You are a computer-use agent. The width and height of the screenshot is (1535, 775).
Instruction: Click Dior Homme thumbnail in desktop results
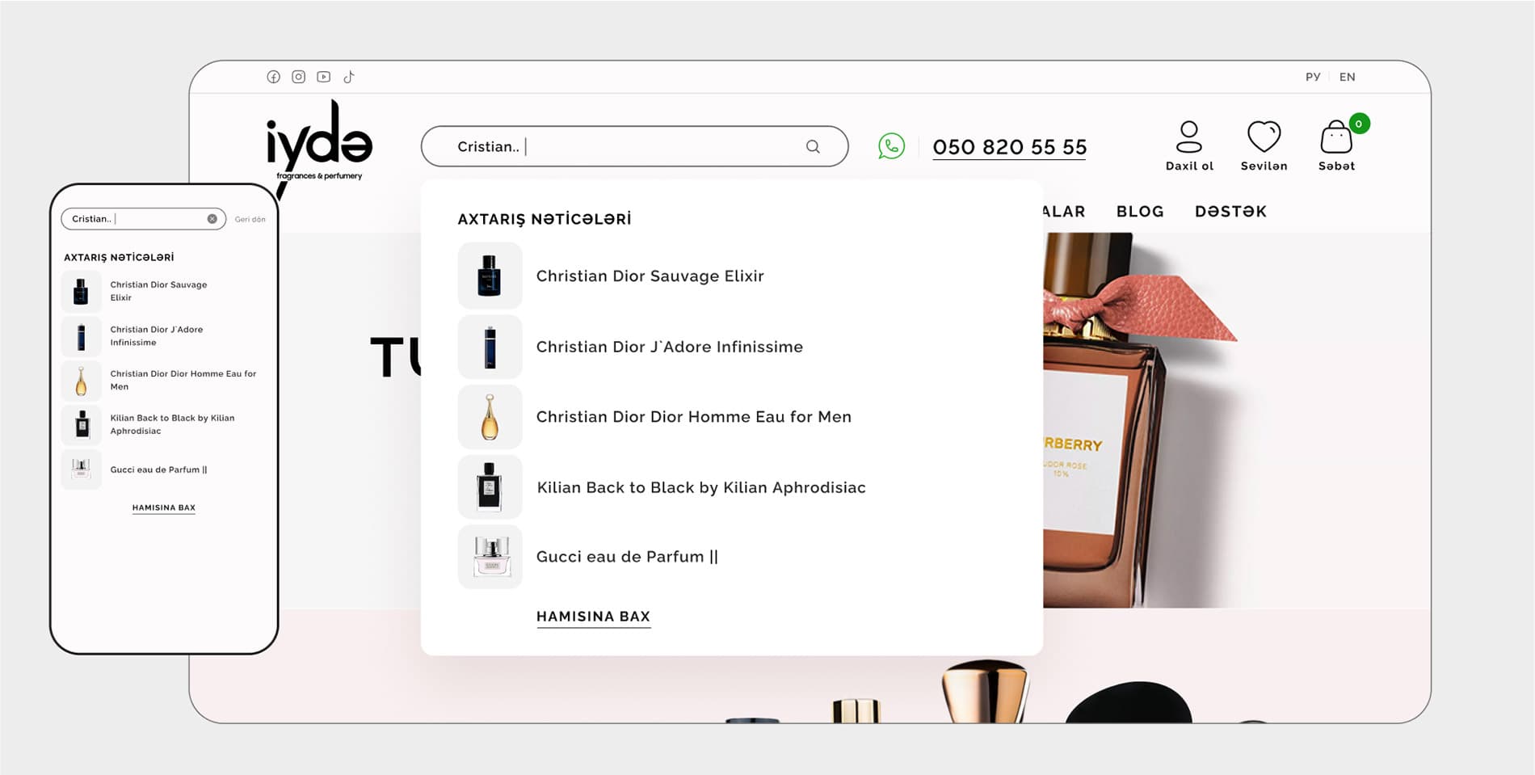tap(490, 417)
